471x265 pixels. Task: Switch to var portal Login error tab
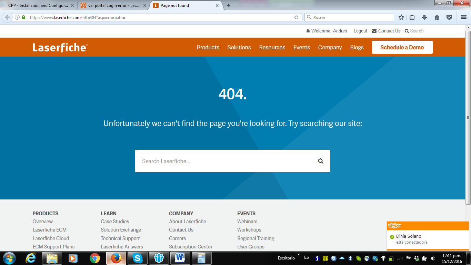pos(113,6)
